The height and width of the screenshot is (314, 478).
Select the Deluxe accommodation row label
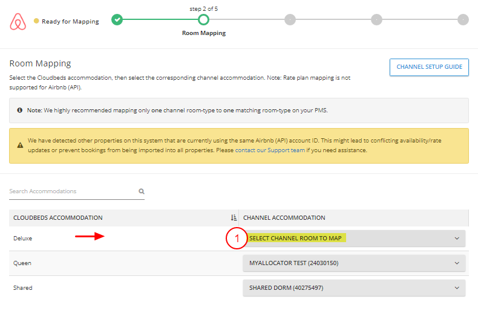pos(23,239)
